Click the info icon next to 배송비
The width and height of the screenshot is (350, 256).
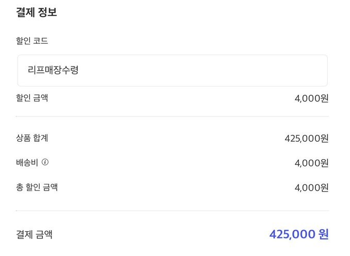tap(45, 162)
